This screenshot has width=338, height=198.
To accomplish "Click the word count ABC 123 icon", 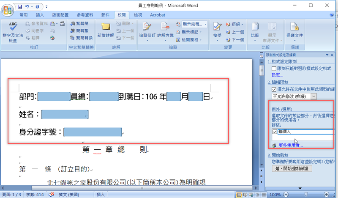I will tap(62, 24).
